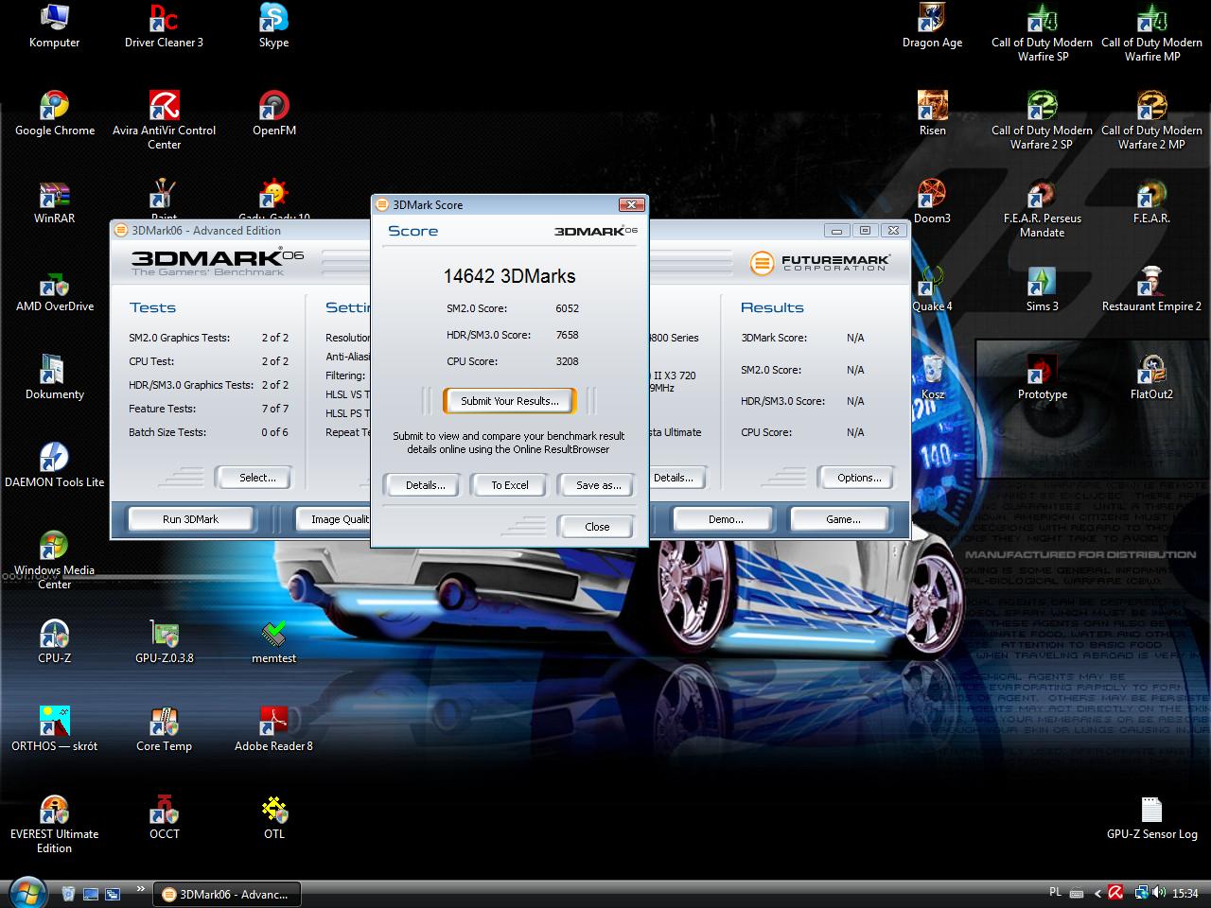Select the OCCT desktop icon
Image resolution: width=1211 pixels, height=908 pixels.
point(164,817)
